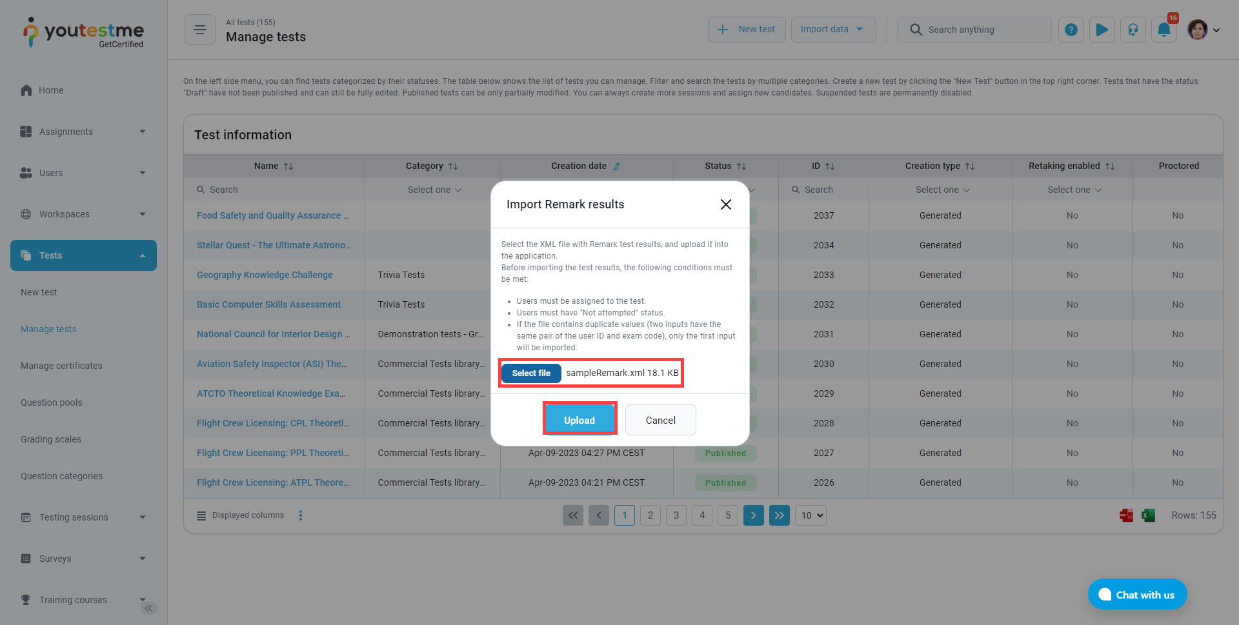1239x625 pixels.
Task: Open the notifications bell icon
Action: 1163,30
